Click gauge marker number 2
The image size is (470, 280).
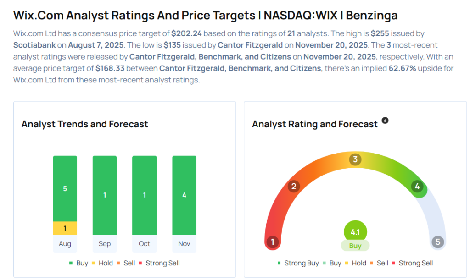point(294,187)
